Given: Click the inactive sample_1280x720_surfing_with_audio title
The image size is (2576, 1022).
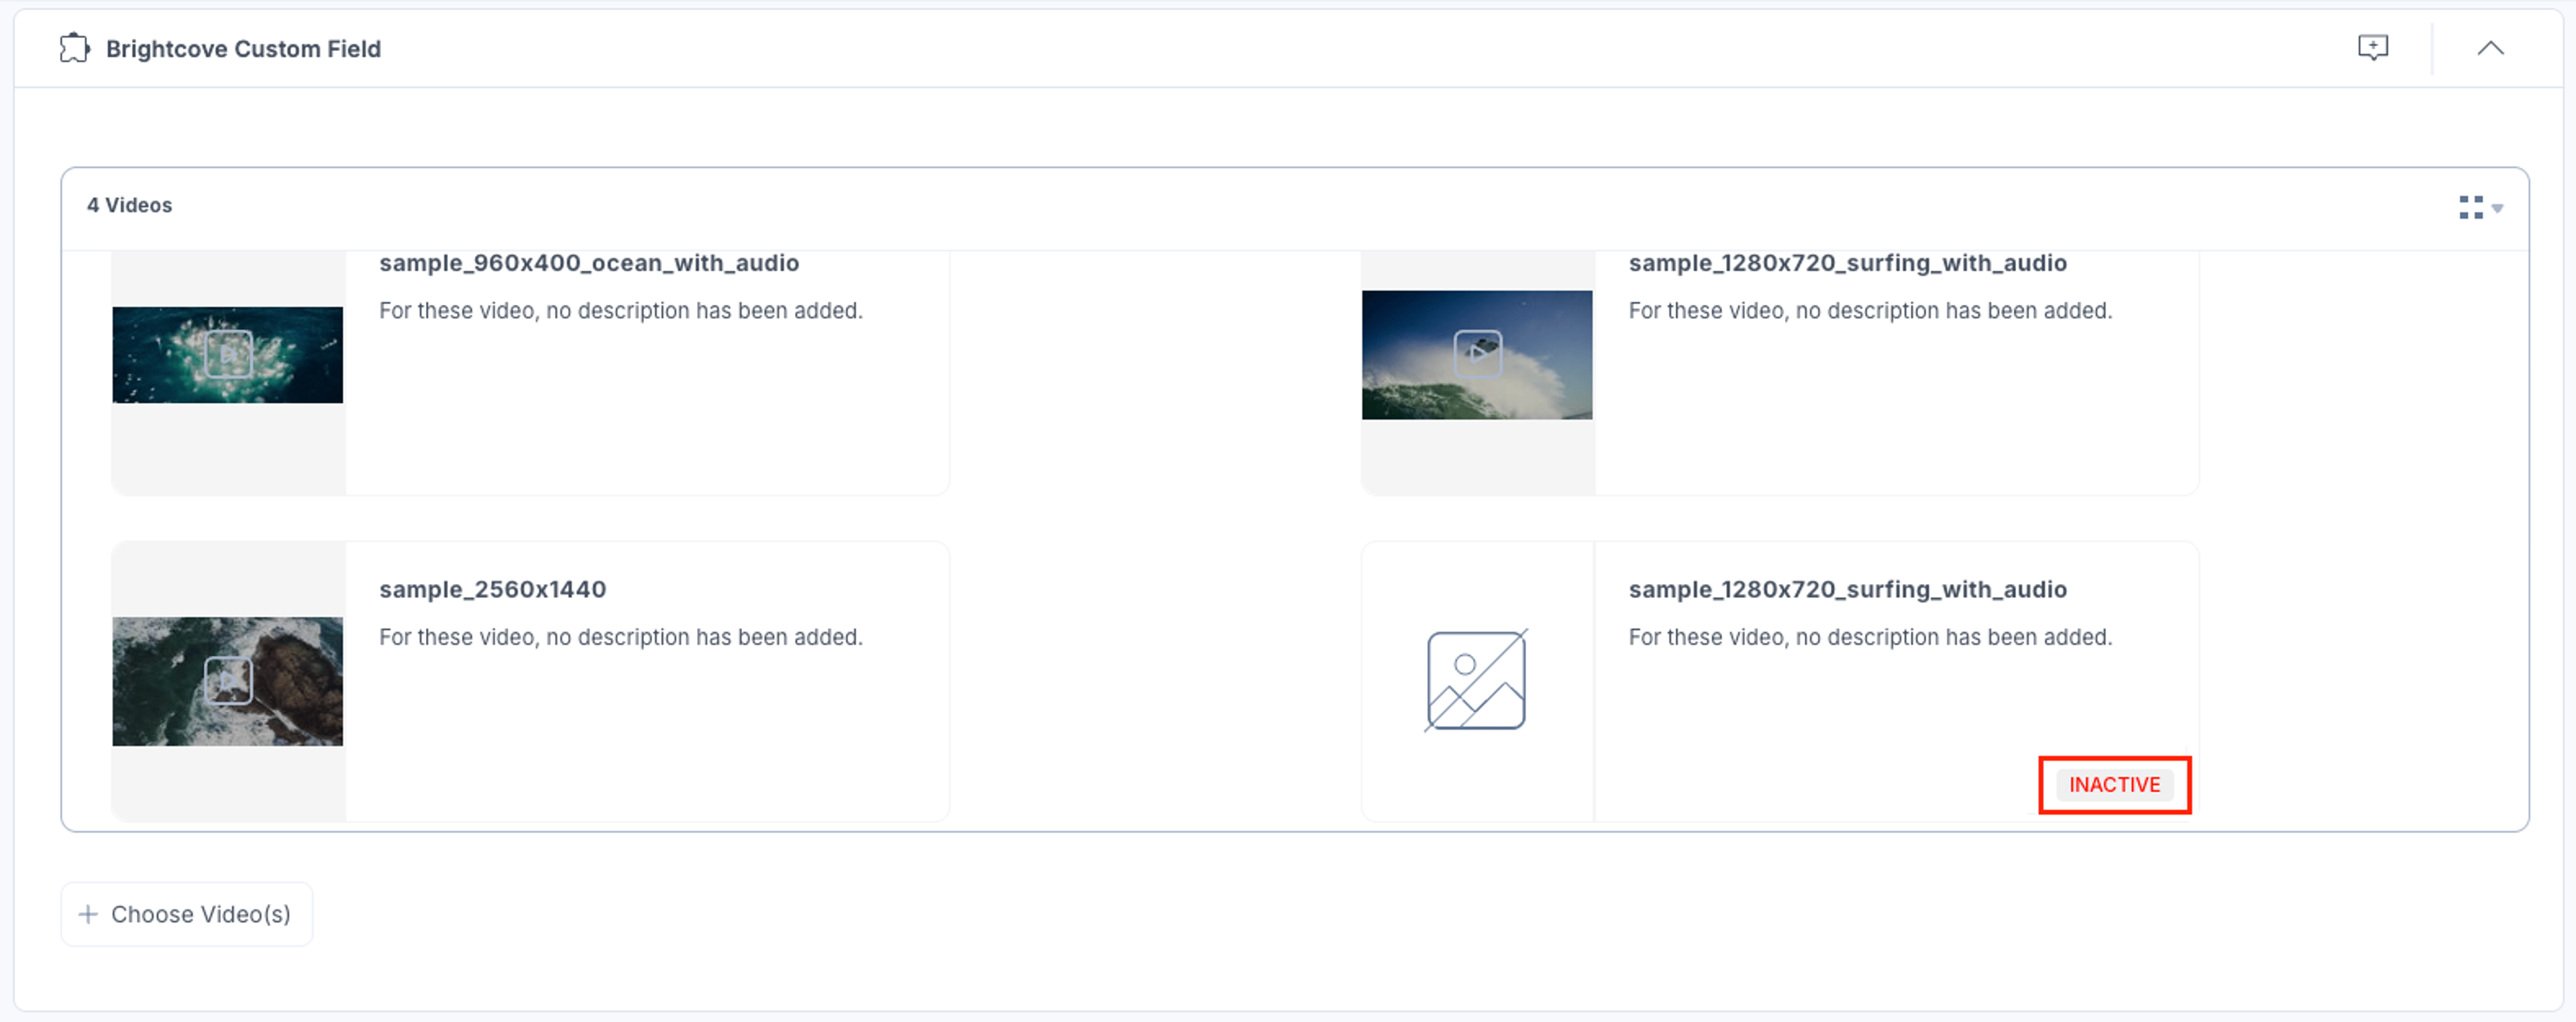Looking at the screenshot, I should [1847, 589].
